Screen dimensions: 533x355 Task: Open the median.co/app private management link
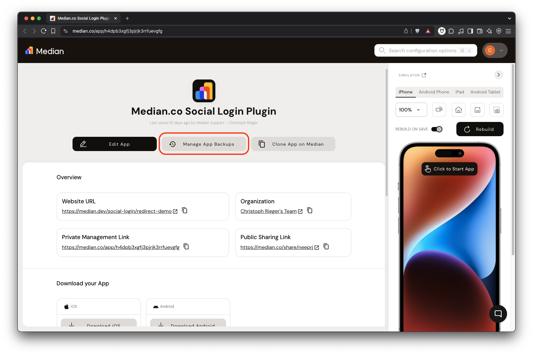point(121,247)
